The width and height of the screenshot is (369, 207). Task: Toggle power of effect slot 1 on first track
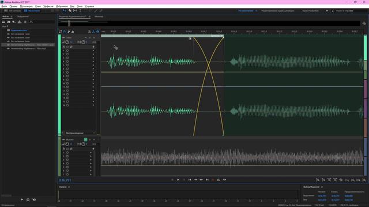tap(67, 51)
